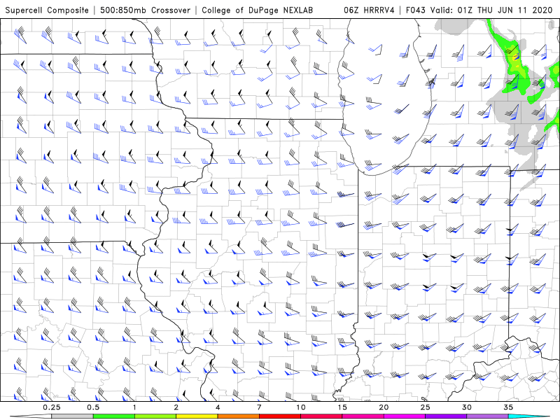Viewport: 560px width, 420px height.
Task: Pick the red 7–10 legend swatch
Action: 279,416
